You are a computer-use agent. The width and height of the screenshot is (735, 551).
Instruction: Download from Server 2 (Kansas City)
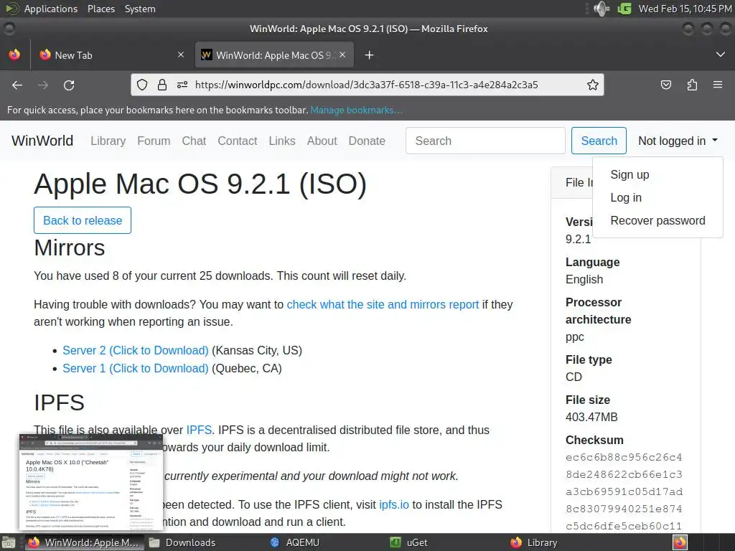click(136, 350)
